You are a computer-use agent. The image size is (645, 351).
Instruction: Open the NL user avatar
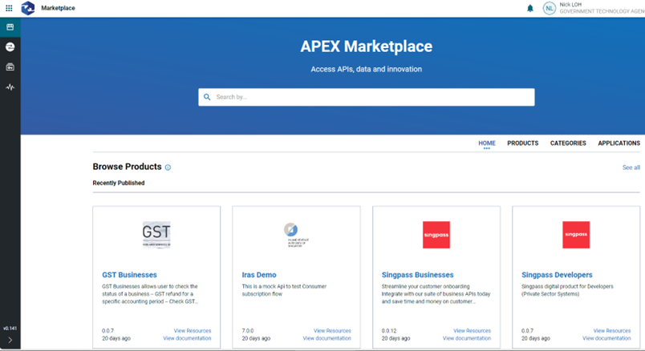tap(550, 8)
